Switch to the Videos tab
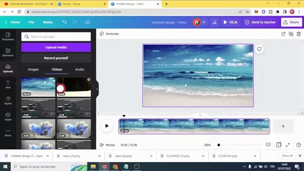 click(57, 69)
